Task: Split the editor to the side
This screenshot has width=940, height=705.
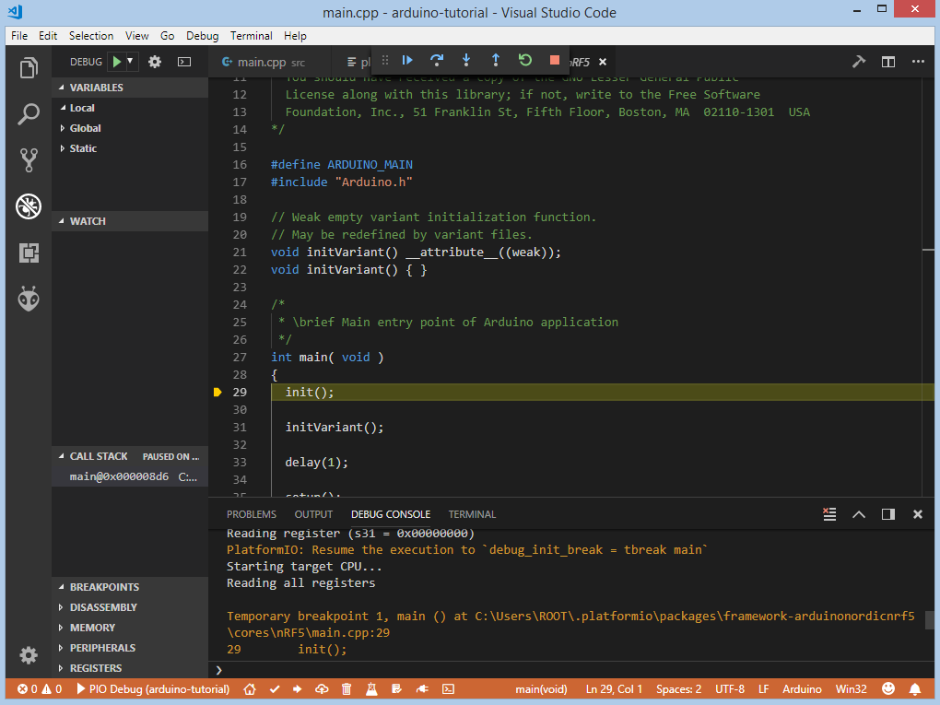Action: click(888, 62)
